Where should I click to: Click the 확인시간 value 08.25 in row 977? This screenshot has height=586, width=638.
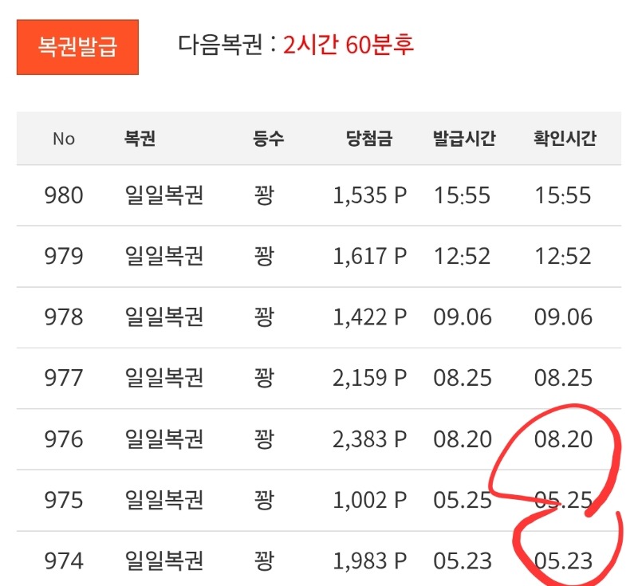pyautogui.click(x=564, y=378)
